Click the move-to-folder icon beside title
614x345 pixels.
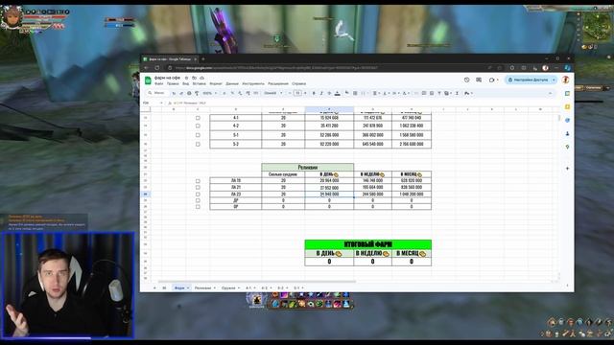194,78
